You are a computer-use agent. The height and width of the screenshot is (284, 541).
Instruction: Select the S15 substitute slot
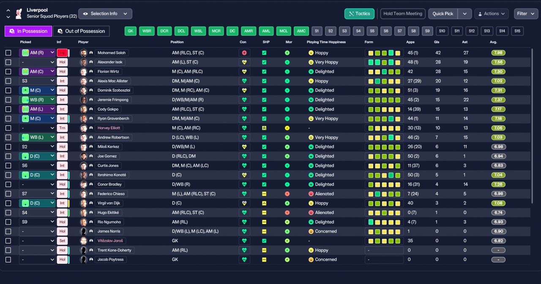(x=517, y=31)
